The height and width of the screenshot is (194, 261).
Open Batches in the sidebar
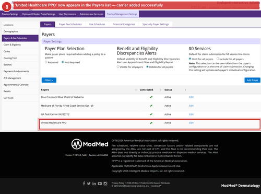pos(20,65)
